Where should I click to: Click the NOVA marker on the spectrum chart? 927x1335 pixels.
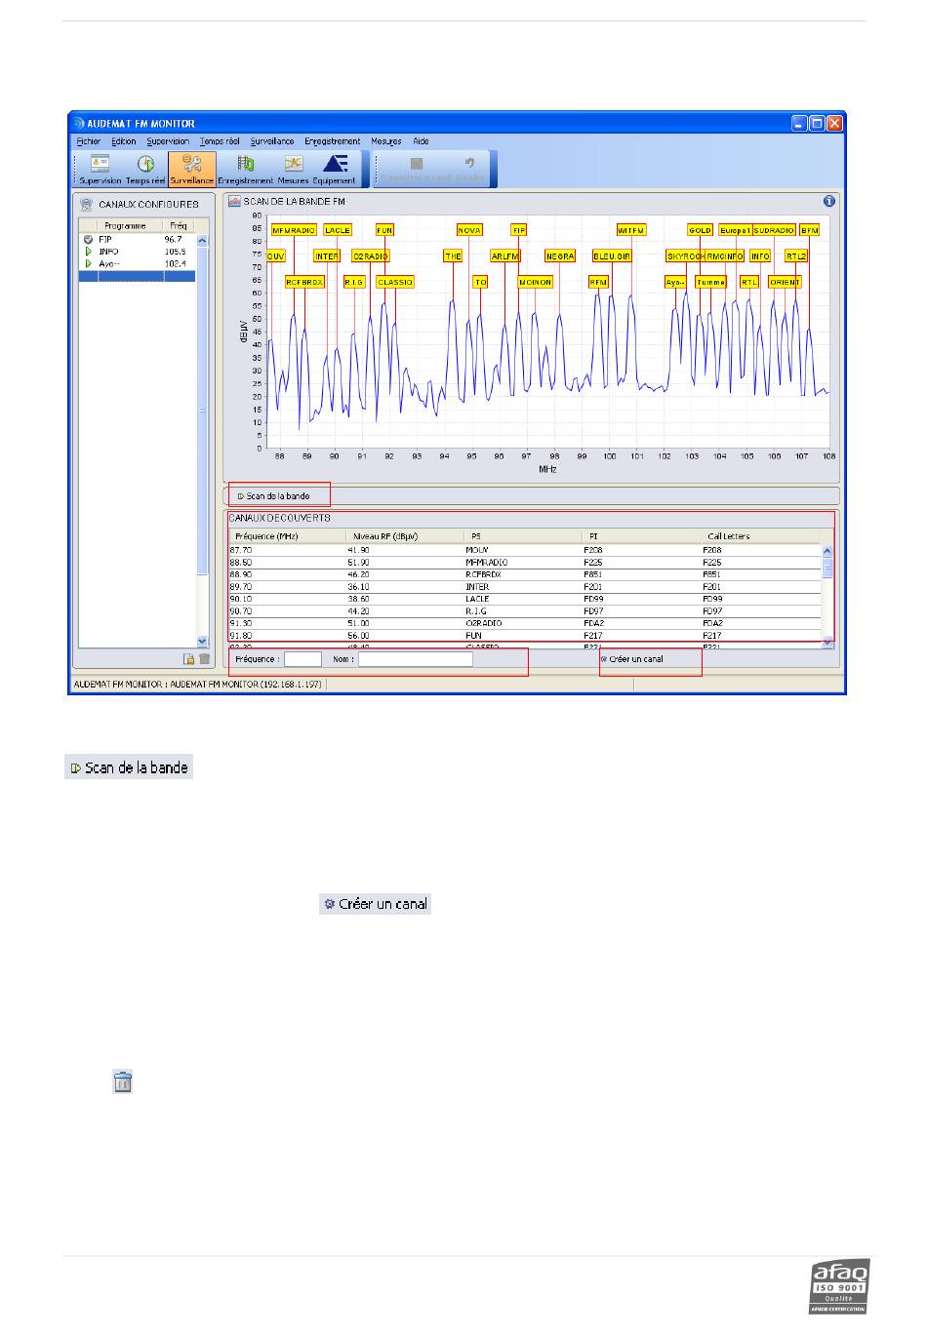pos(469,230)
